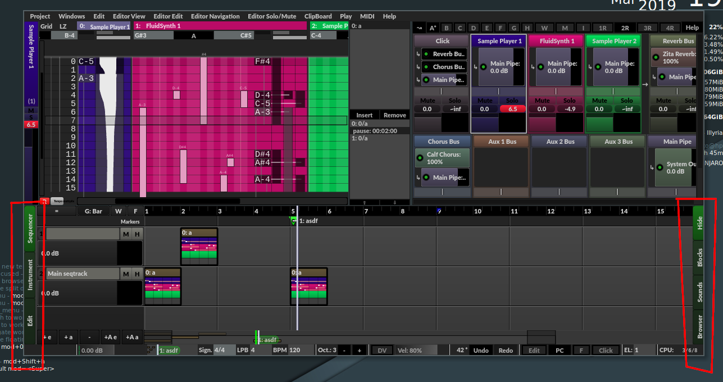Open the Grid control in the editor header
Screen dimensions: 723x382
(47, 26)
